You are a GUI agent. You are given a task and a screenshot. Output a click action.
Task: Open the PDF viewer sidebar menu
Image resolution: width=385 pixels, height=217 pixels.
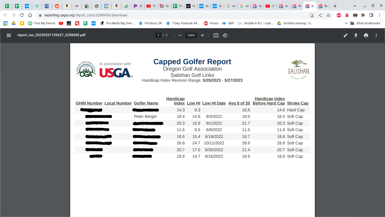coord(9,35)
